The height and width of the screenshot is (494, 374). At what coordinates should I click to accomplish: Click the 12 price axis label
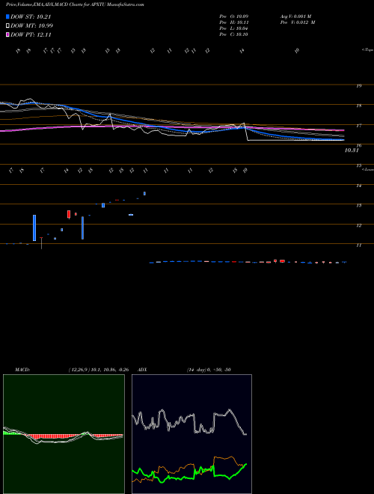(x=358, y=225)
